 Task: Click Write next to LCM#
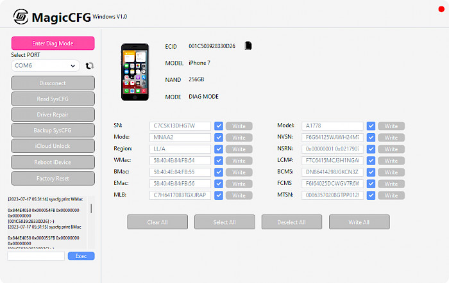[391, 160]
